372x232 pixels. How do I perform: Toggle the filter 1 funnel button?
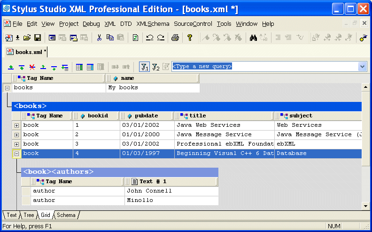click(145, 67)
